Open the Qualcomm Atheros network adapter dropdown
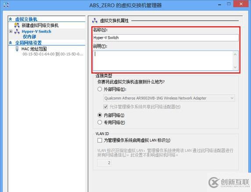Viewport: 251px width, 192px height. [169, 98]
